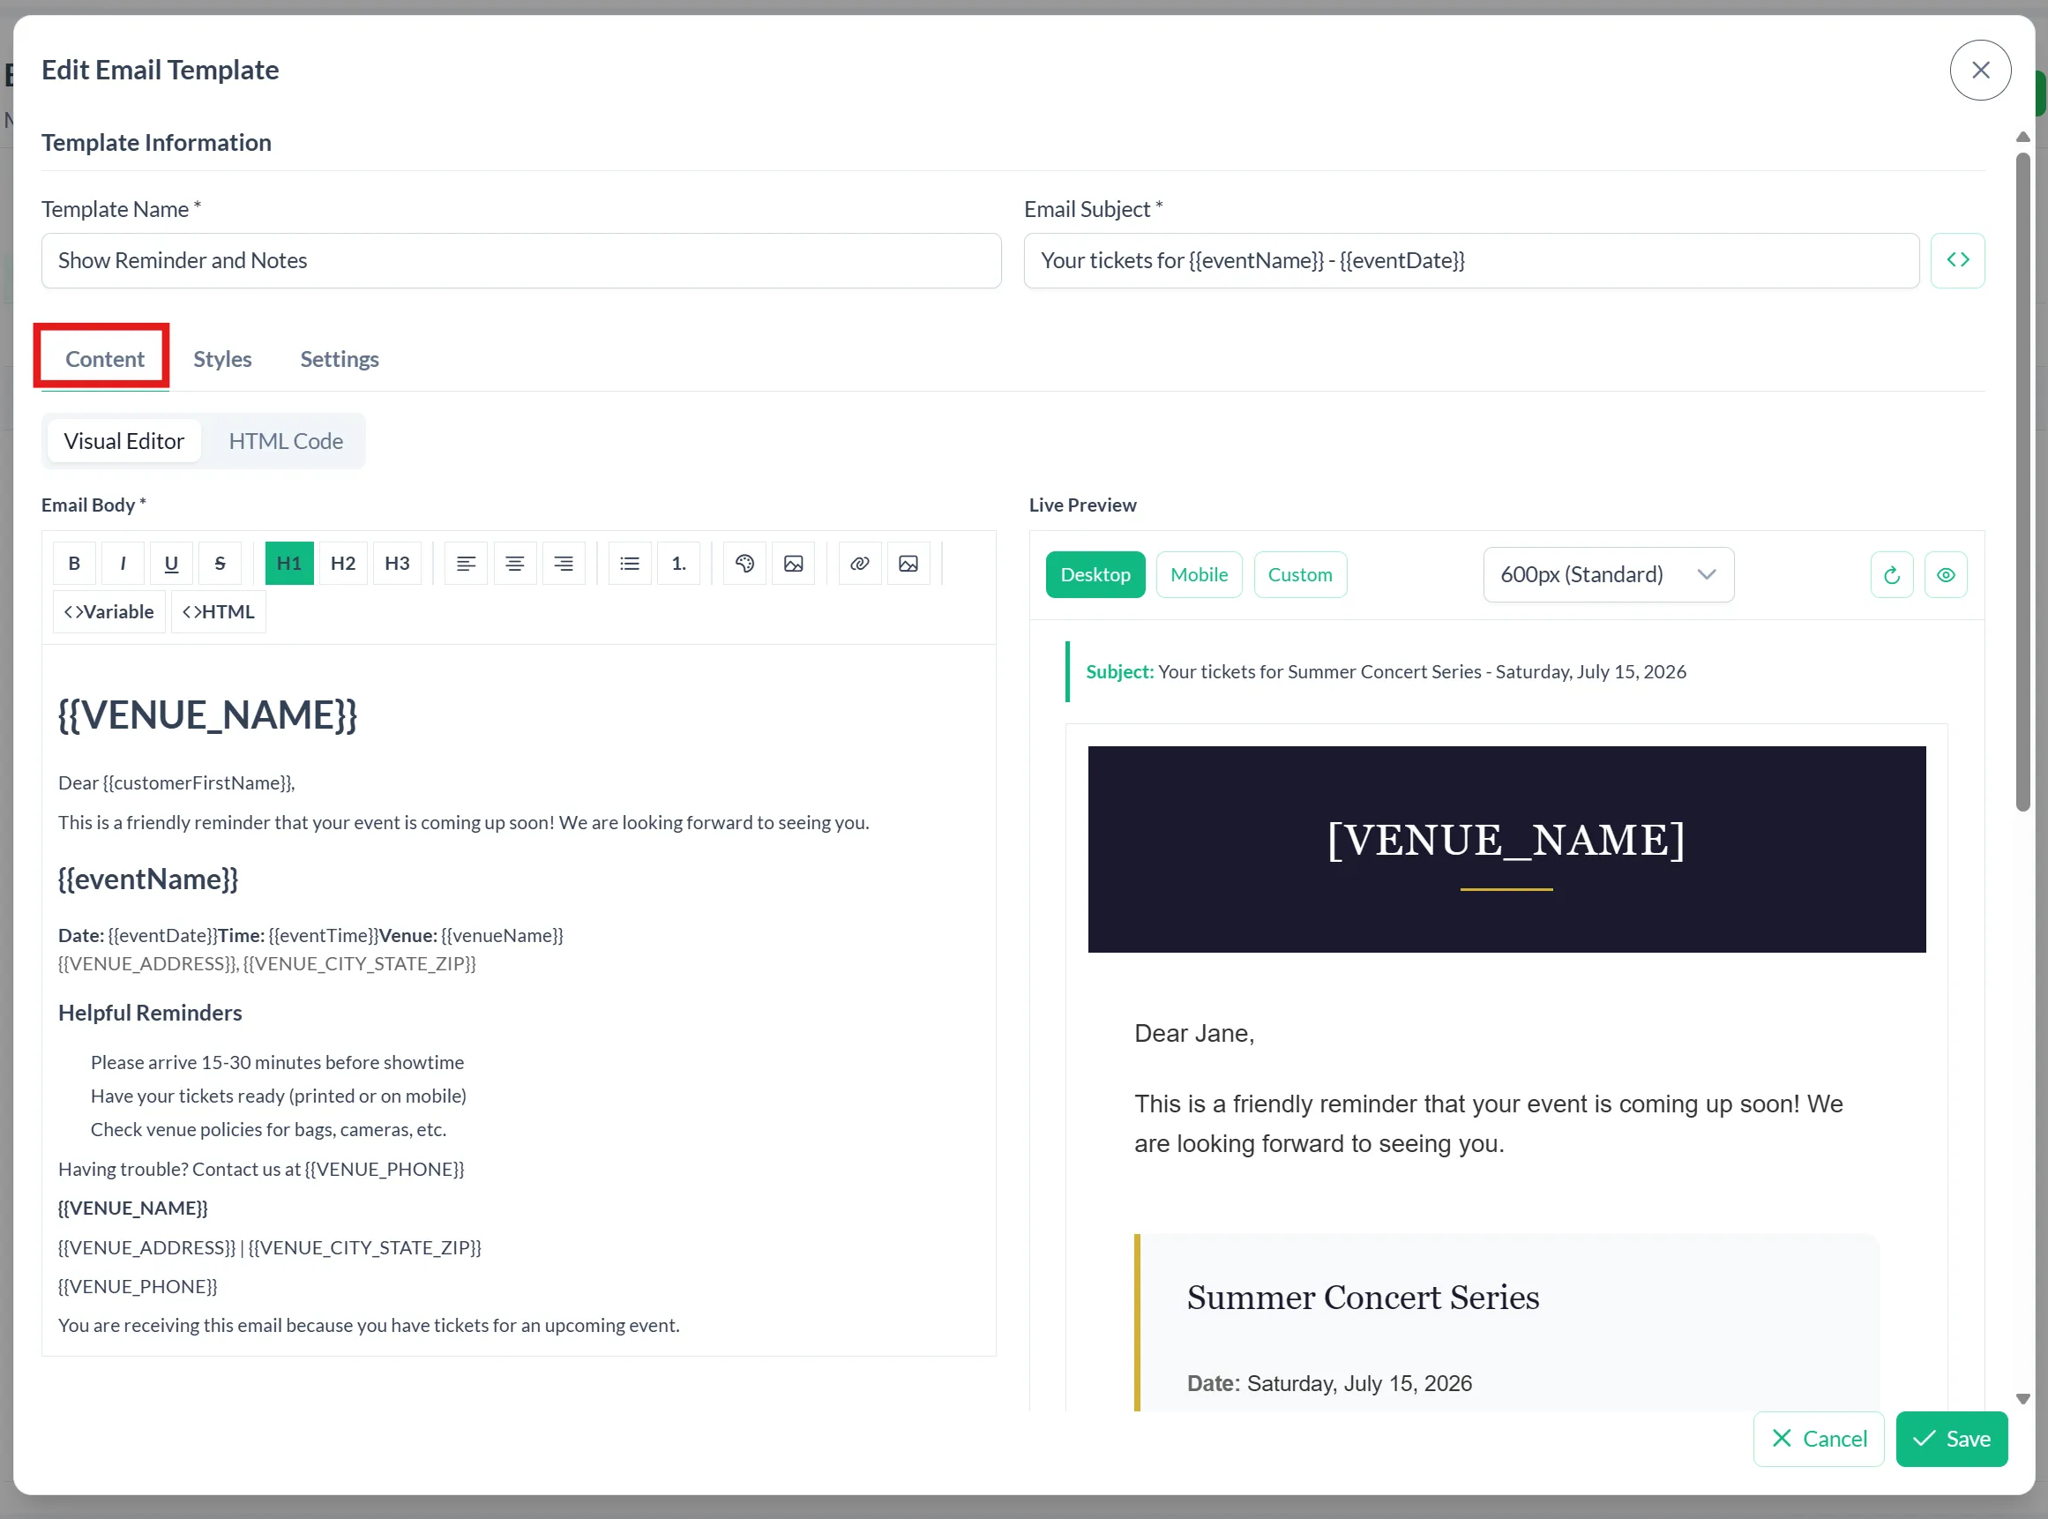Apply H3 heading style

[397, 564]
